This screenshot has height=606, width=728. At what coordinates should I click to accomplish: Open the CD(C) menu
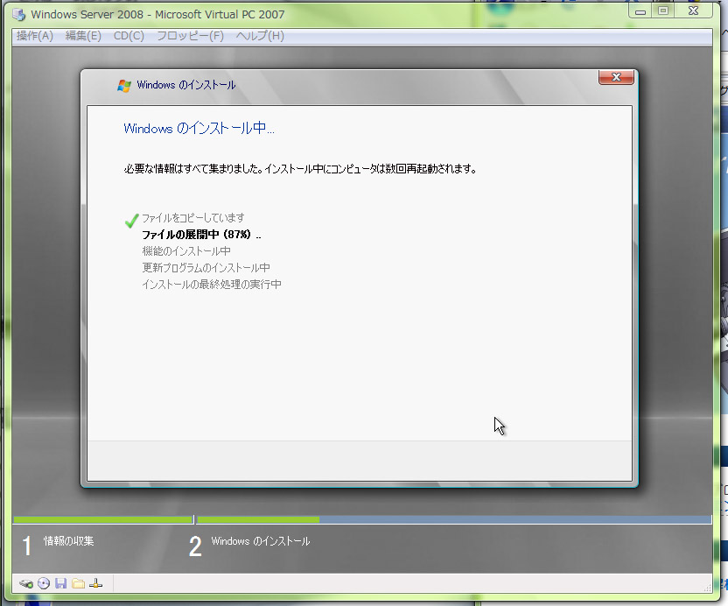pos(129,36)
